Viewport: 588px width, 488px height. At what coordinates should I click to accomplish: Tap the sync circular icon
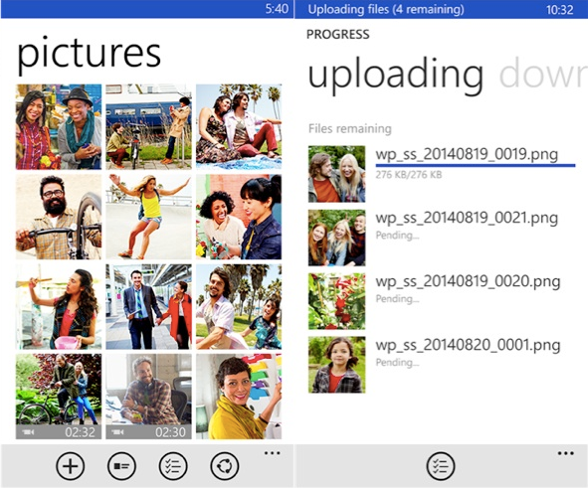point(225,466)
